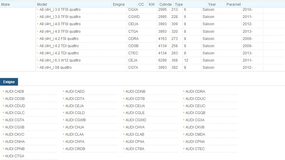Select engine AUDI CDTB
Viewport: 285px width, 160px height.
point(135,99)
